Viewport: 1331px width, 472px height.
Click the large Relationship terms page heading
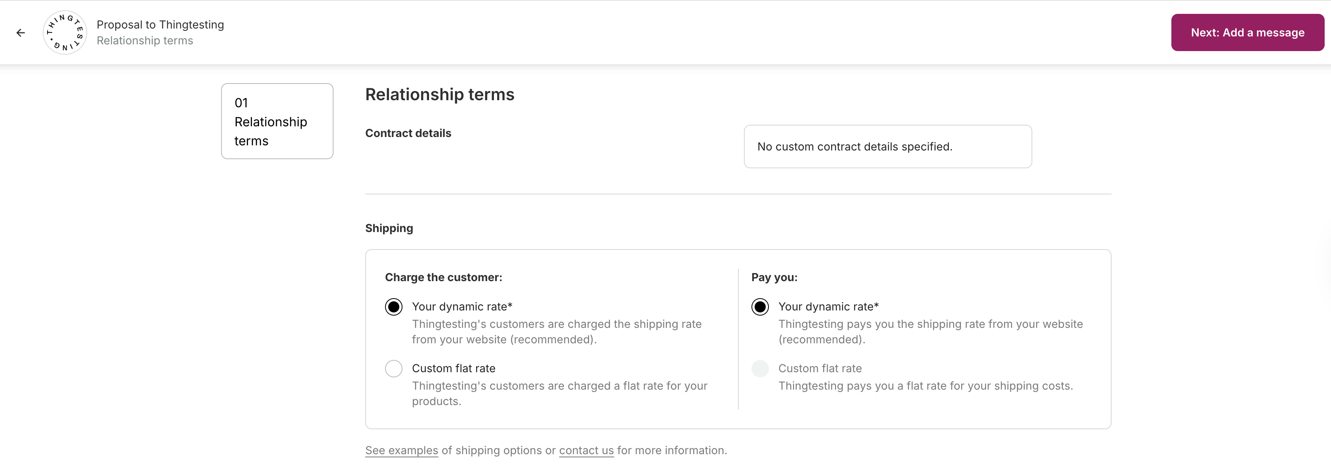[x=439, y=95]
